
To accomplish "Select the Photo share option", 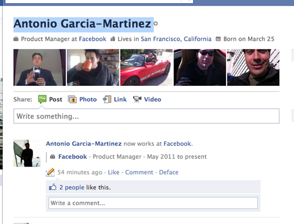I will (x=83, y=99).
